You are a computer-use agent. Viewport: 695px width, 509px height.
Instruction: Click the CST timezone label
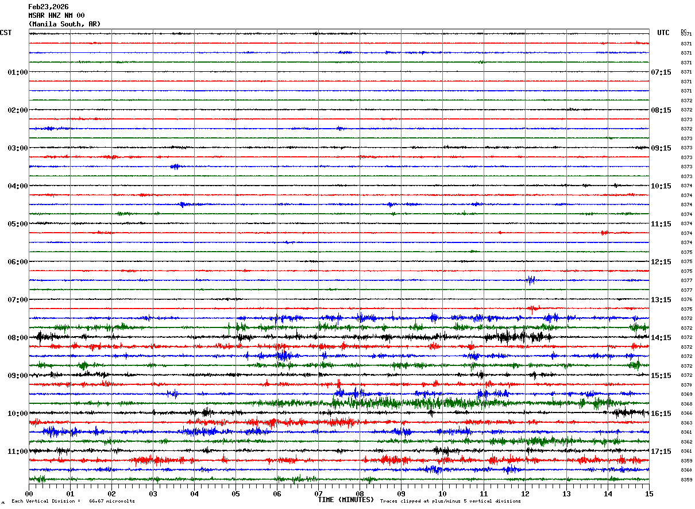pyautogui.click(x=6, y=33)
